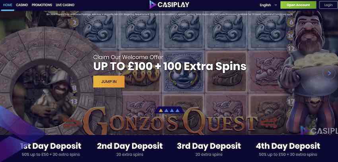Screen dimensions: 338x162
Task: Open LIVE CASINO section
Action: click(65, 5)
